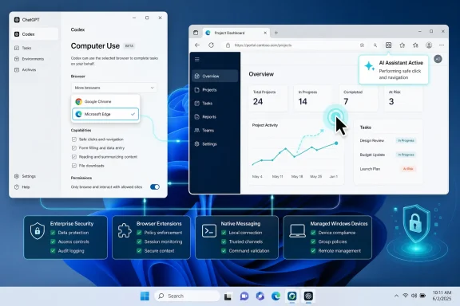
Task: Toggle the Form filling and data entry checkbox
Action: coord(74,148)
